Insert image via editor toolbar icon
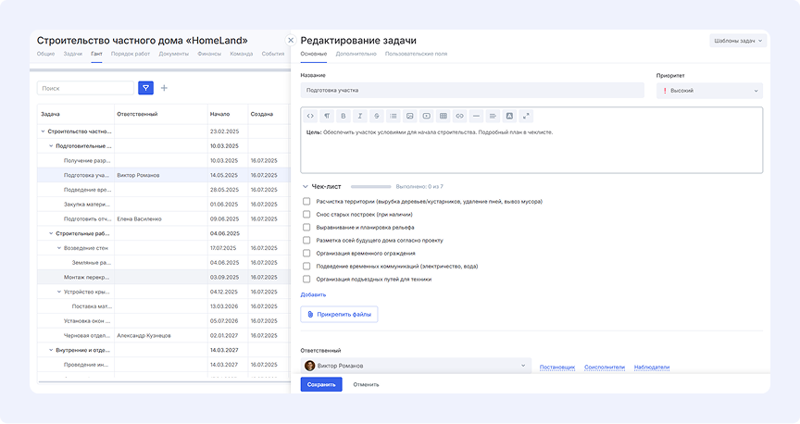The width and height of the screenshot is (800, 424). click(x=409, y=116)
